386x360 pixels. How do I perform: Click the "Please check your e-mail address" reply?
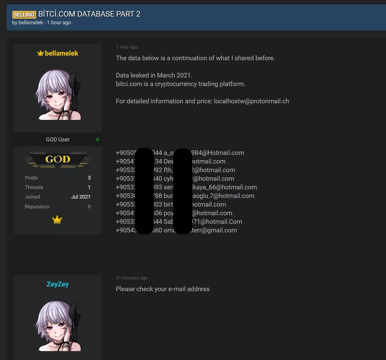point(163,289)
